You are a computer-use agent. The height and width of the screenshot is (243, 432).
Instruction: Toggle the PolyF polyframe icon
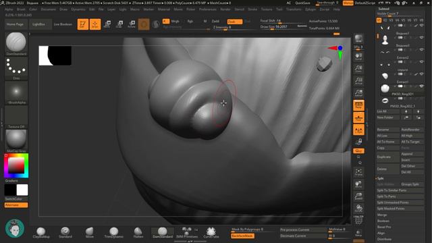[x=358, y=220]
